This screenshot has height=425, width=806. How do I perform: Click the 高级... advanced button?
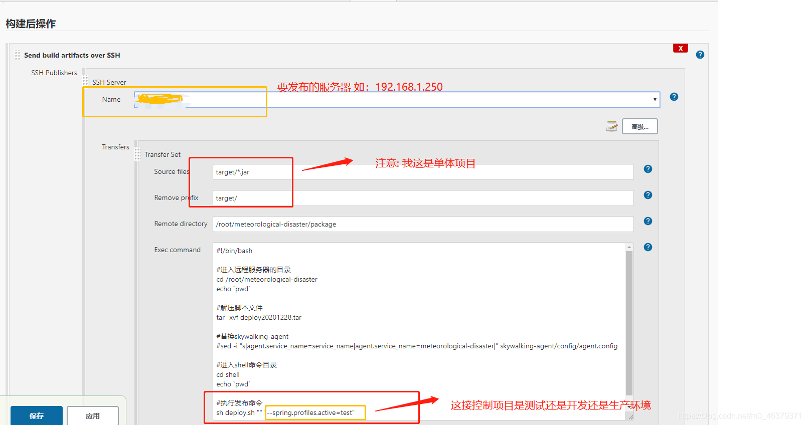pyautogui.click(x=640, y=126)
